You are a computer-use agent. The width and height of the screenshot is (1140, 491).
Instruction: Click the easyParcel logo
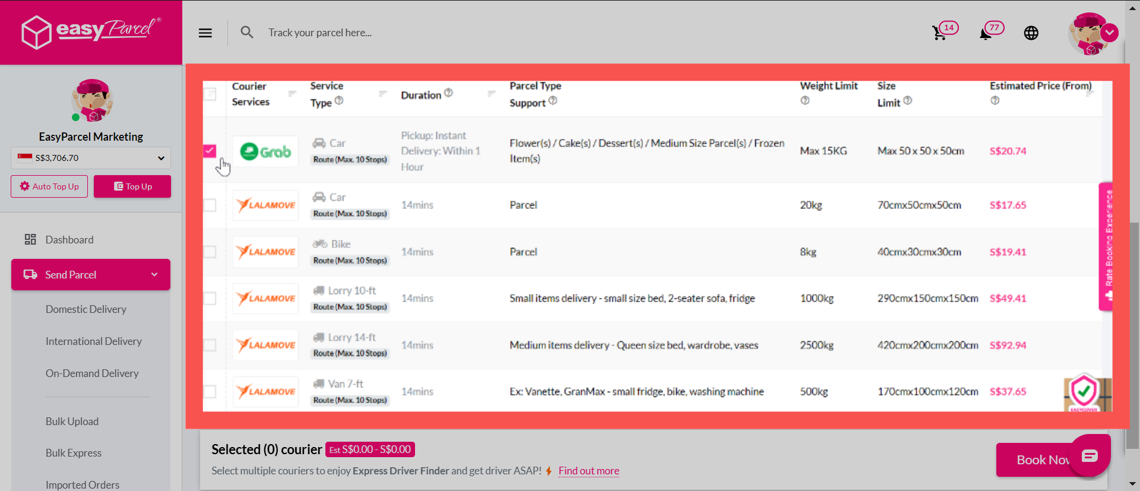[x=91, y=31]
